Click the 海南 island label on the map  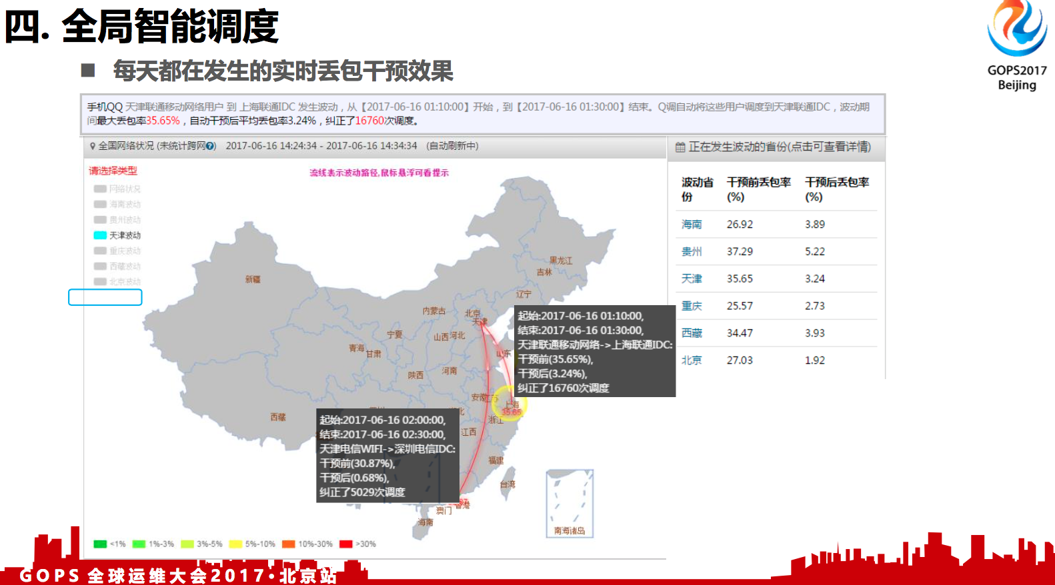click(425, 523)
